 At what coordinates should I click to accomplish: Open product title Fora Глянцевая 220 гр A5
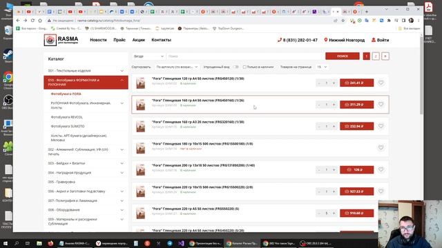pos(195,209)
